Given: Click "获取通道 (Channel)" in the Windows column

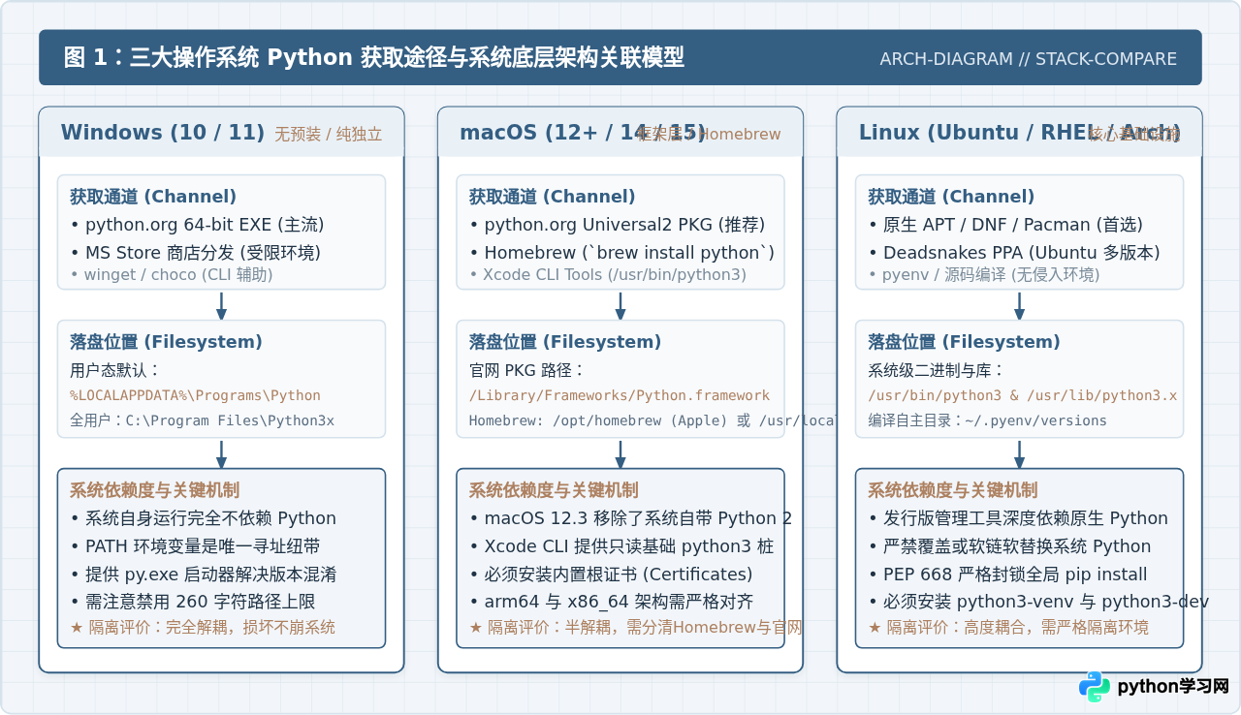Looking at the screenshot, I should 152,197.
